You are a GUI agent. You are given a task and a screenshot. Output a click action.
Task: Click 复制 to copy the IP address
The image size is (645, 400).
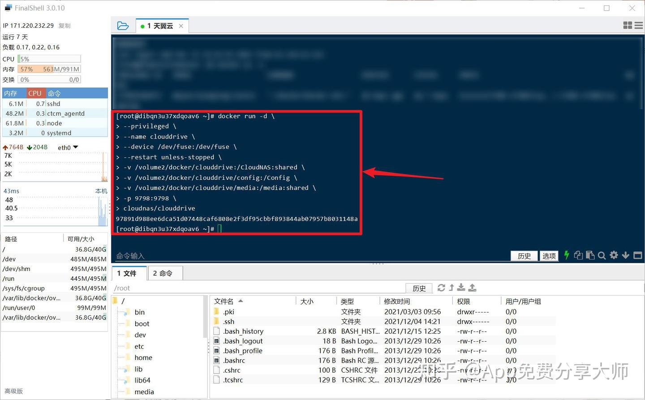click(x=64, y=26)
